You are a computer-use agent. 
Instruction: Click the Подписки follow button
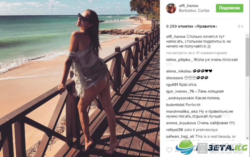[x=229, y=8]
